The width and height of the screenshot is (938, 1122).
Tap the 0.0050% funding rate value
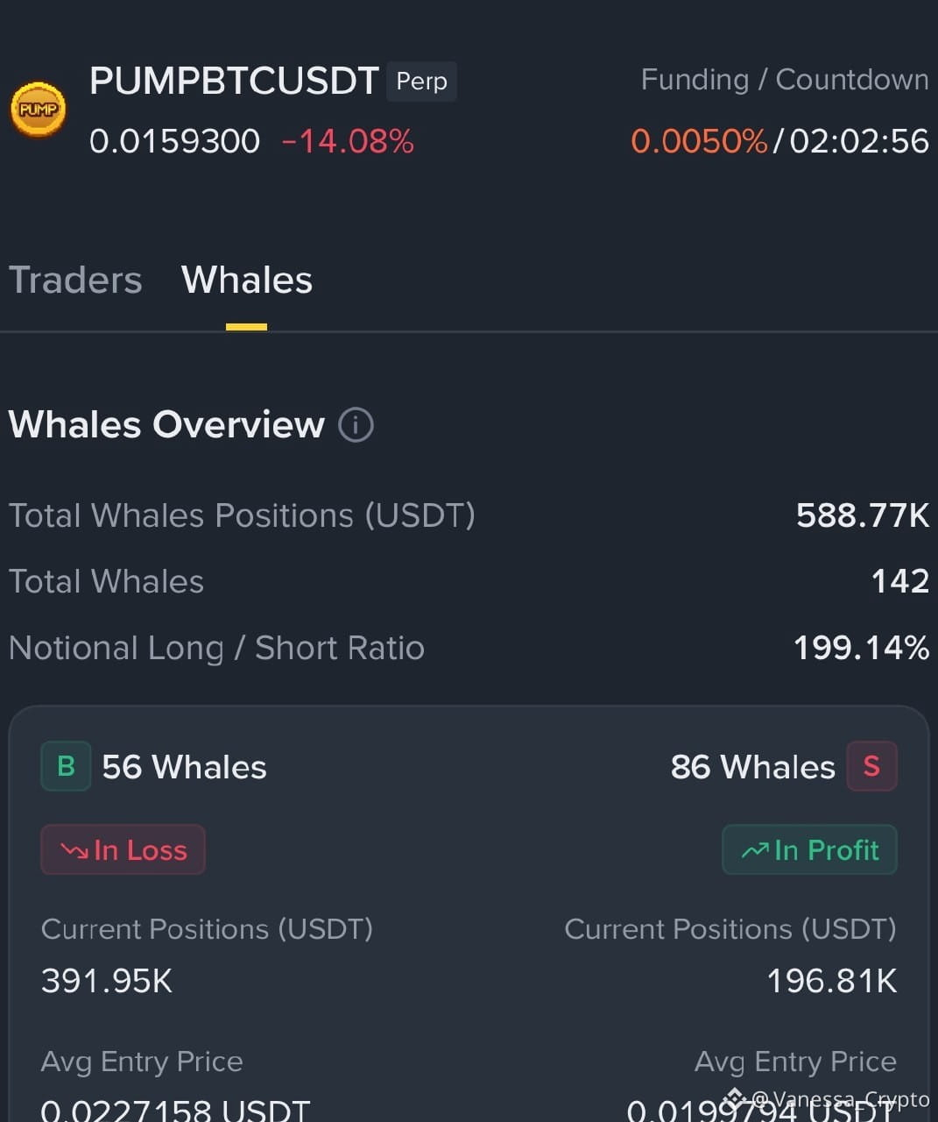point(699,141)
